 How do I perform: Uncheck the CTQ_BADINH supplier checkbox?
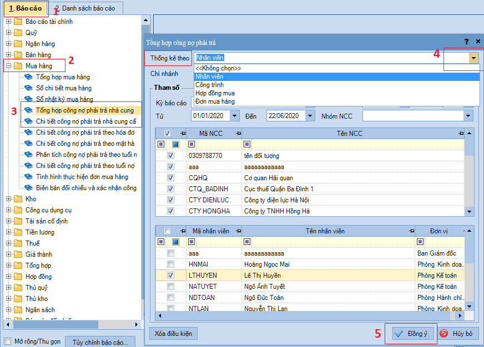coord(170,189)
